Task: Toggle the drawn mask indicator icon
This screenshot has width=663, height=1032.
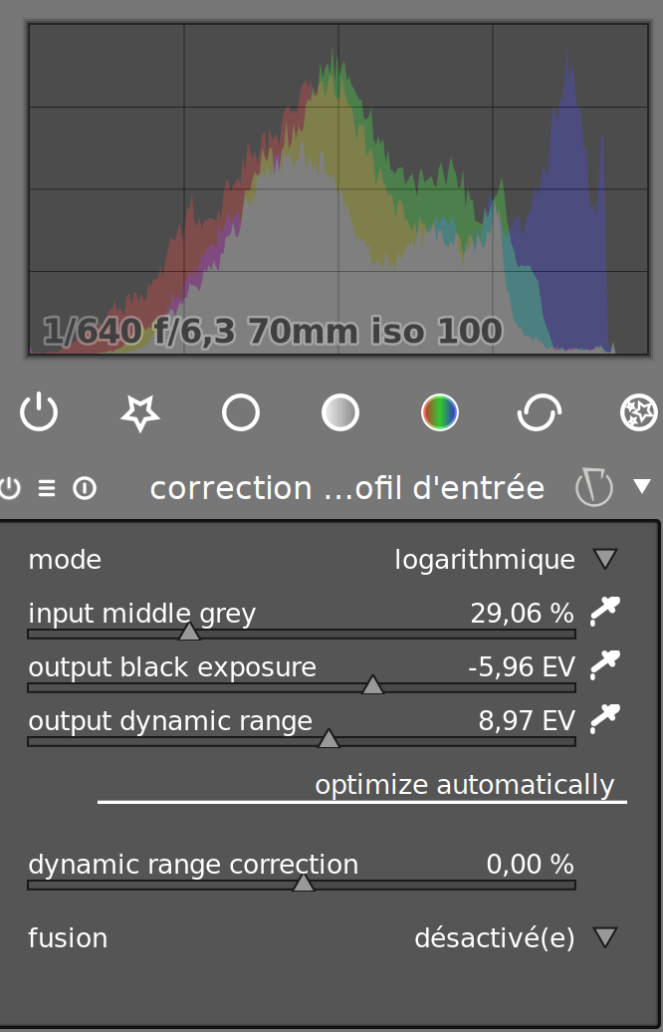Action: pos(594,487)
